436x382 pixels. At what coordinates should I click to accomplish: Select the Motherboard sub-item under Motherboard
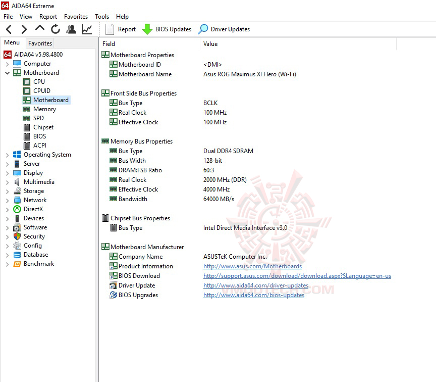pyautogui.click(x=46, y=100)
